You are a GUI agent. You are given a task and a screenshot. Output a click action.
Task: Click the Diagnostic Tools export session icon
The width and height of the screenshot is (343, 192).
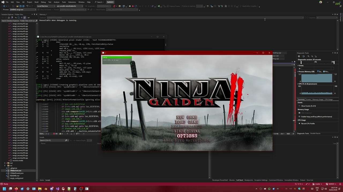point(304,56)
